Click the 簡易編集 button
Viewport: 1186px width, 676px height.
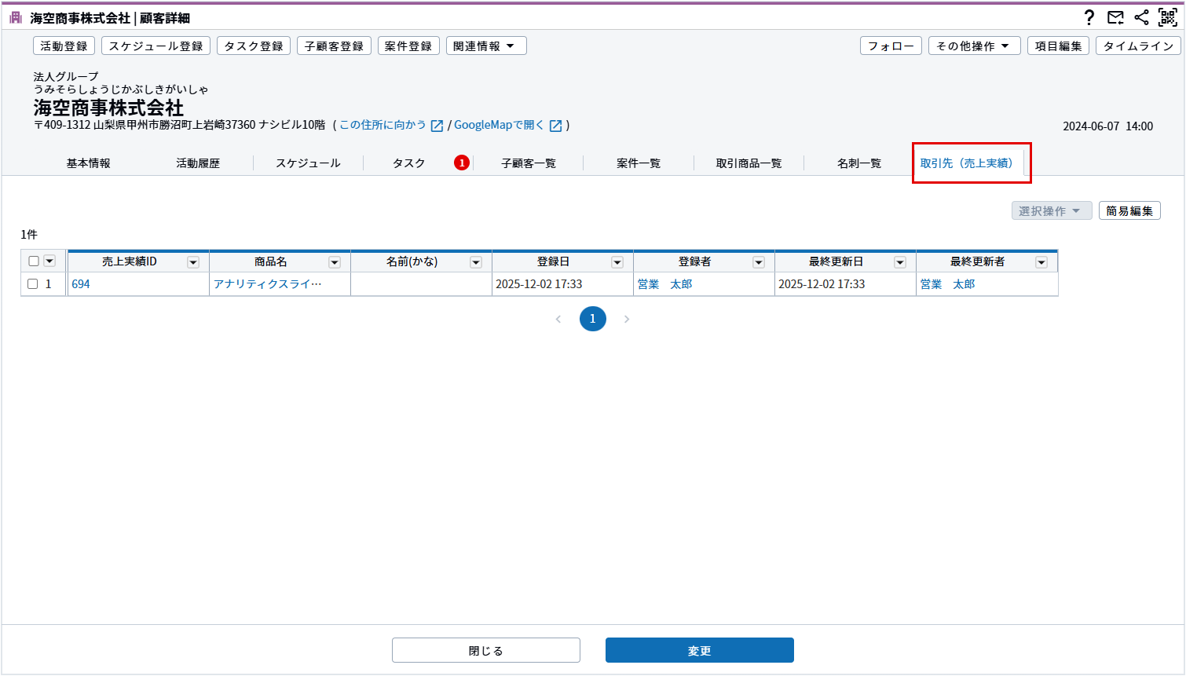tap(1129, 210)
